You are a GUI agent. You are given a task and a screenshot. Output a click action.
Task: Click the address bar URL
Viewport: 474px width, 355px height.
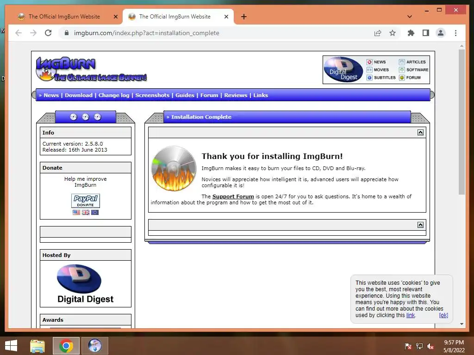[146, 33]
